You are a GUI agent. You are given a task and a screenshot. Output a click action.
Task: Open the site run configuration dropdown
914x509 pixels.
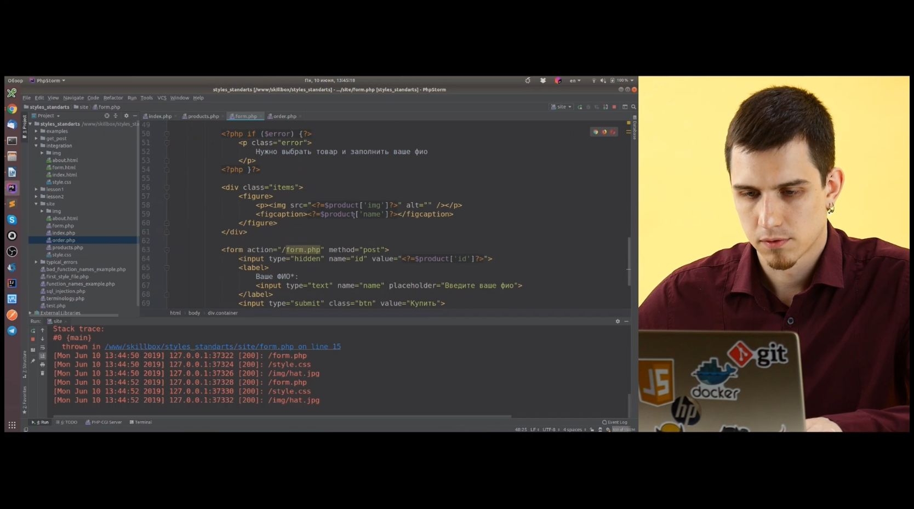click(561, 107)
